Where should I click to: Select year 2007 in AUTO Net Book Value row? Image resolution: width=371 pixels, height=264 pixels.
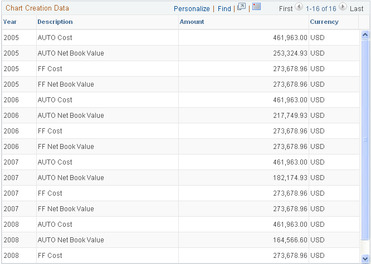point(11,178)
